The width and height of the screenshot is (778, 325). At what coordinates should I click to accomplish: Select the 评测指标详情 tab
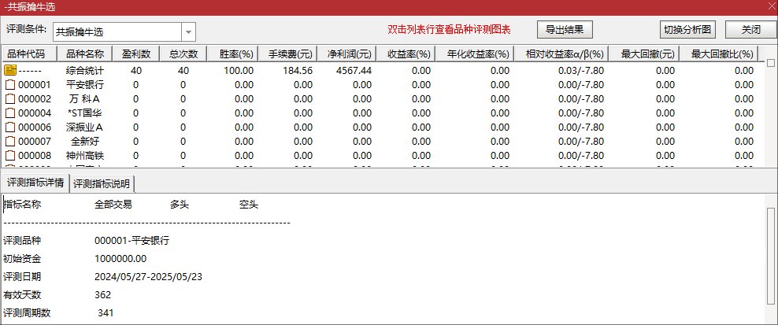pyautogui.click(x=35, y=183)
